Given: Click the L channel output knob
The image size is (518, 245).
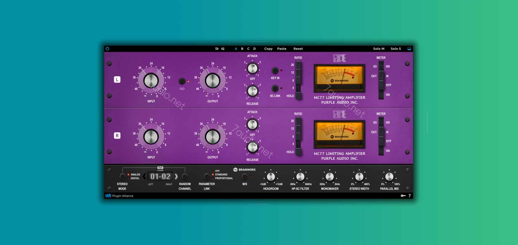Looking at the screenshot, I should click(213, 81).
